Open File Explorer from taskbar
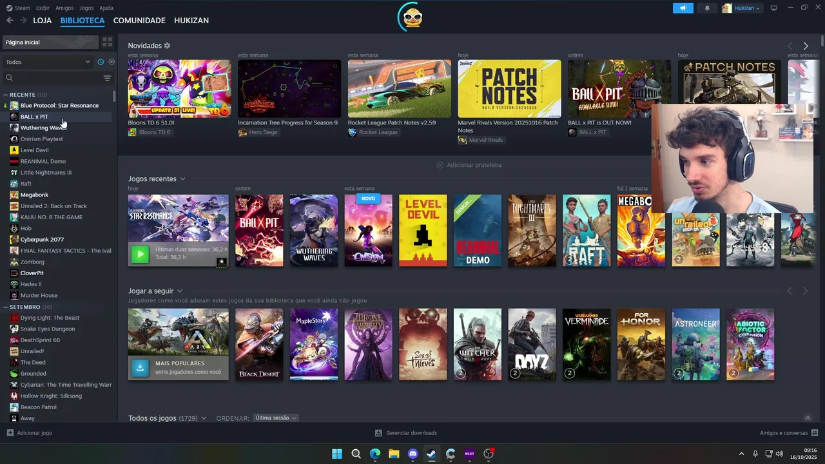The image size is (825, 464). 394,454
